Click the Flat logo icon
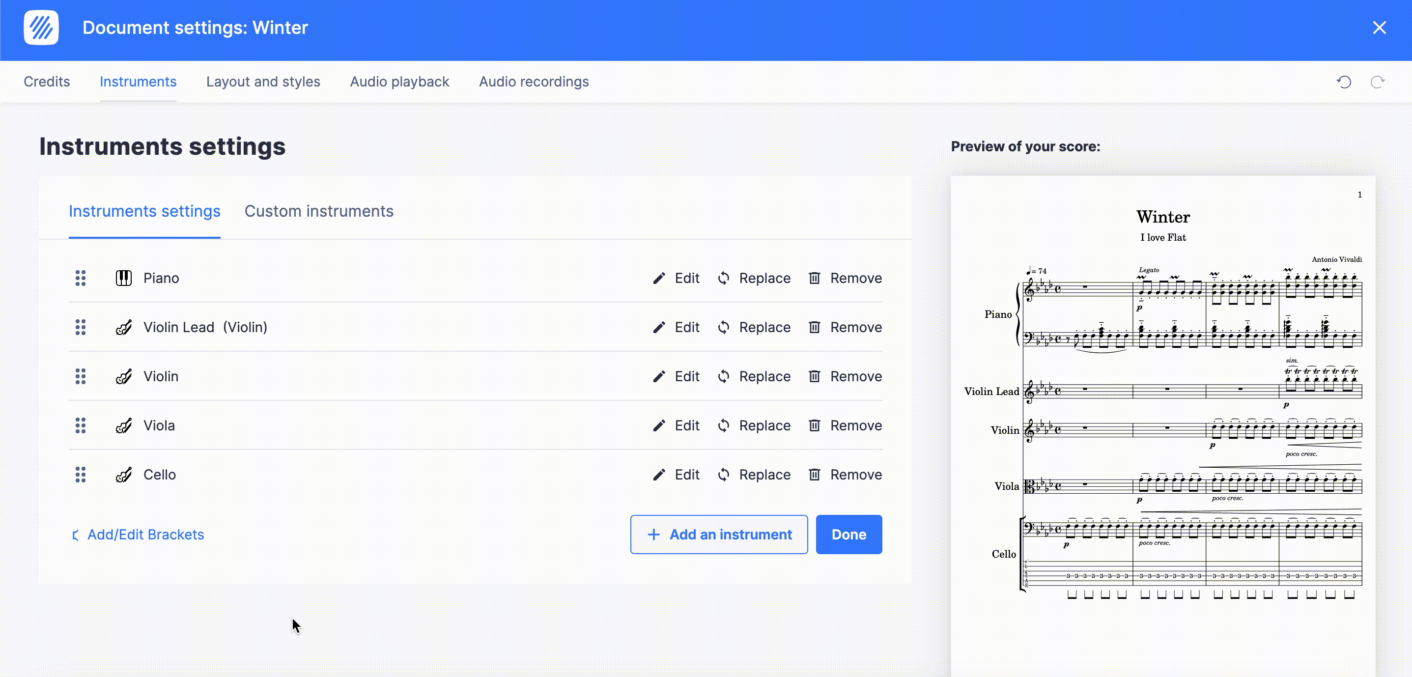Viewport: 1412px width, 677px height. point(41,28)
